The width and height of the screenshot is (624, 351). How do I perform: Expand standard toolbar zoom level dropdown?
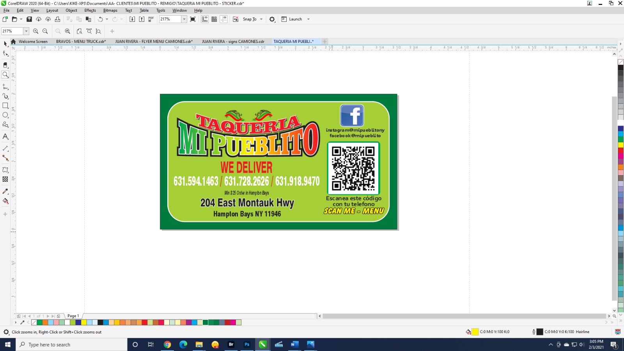pyautogui.click(x=184, y=19)
